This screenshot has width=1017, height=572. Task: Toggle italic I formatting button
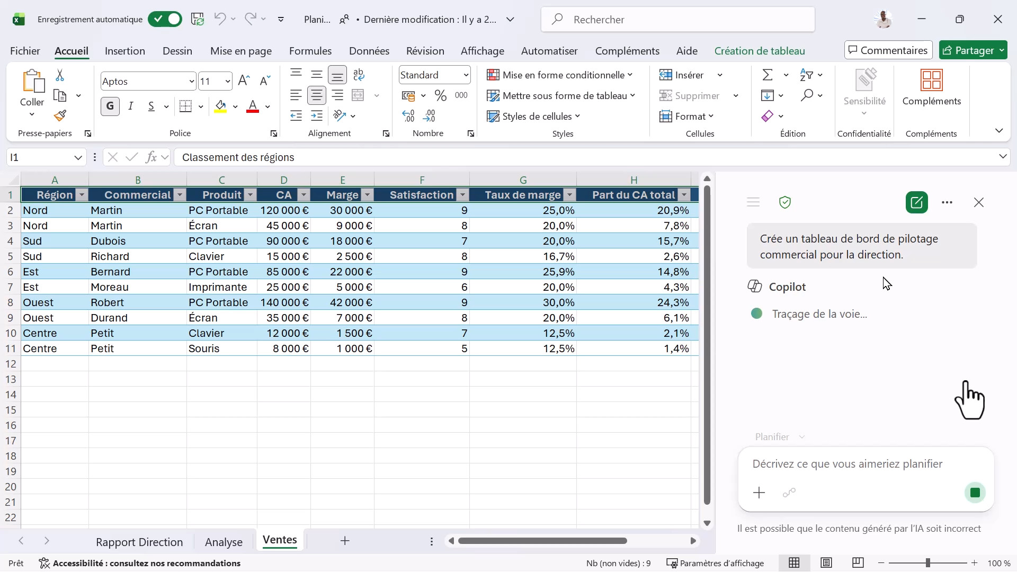pyautogui.click(x=131, y=106)
